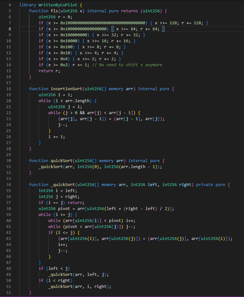
Task: Click 'i += 1;' on line 26
Action: point(57,137)
